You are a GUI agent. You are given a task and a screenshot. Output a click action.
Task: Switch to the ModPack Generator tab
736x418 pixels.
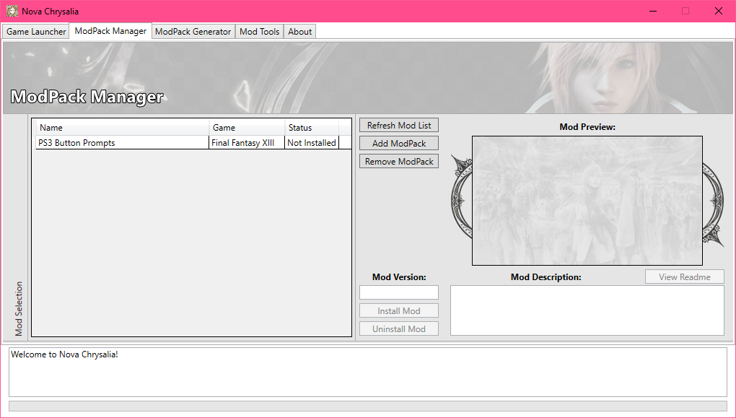193,32
